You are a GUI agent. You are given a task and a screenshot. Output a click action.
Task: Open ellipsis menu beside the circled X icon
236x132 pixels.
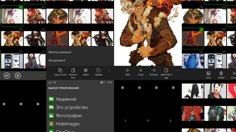42,76
